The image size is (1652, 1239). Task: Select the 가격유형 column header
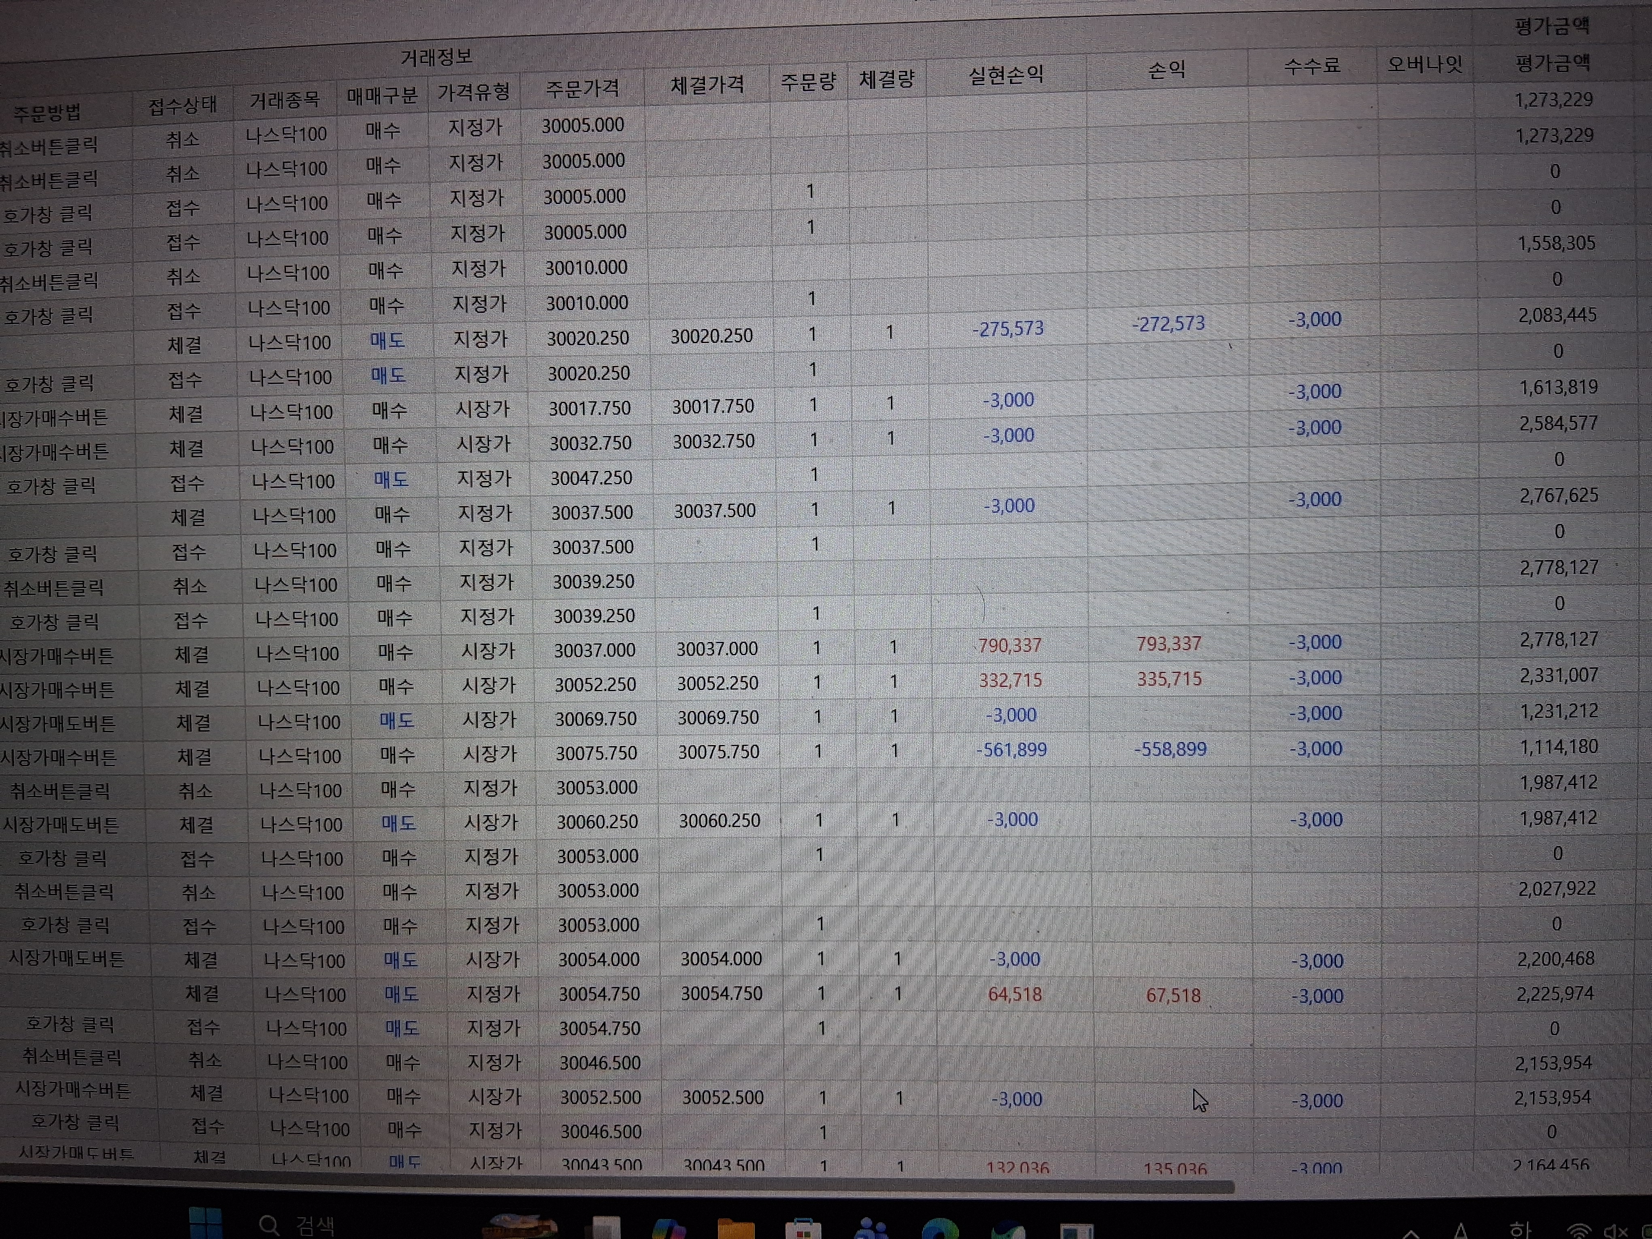(474, 92)
